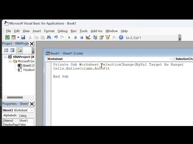The width and height of the screenshot is (193, 144).
Task: Click the Cells.EntireColumn.AutoFit code line
Action: click(x=81, y=68)
